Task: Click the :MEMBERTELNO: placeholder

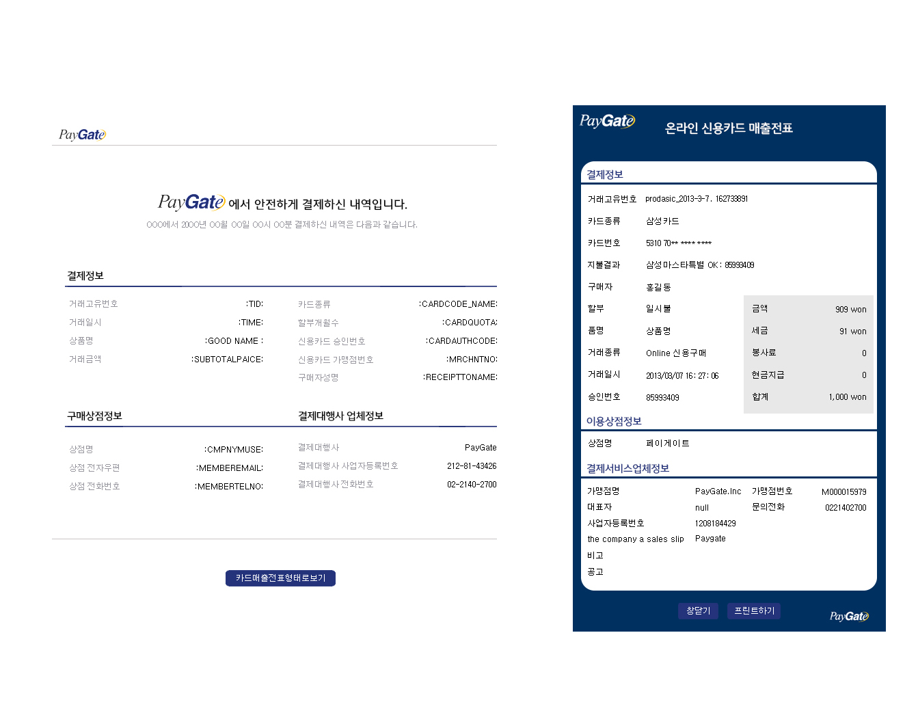Action: (x=229, y=487)
